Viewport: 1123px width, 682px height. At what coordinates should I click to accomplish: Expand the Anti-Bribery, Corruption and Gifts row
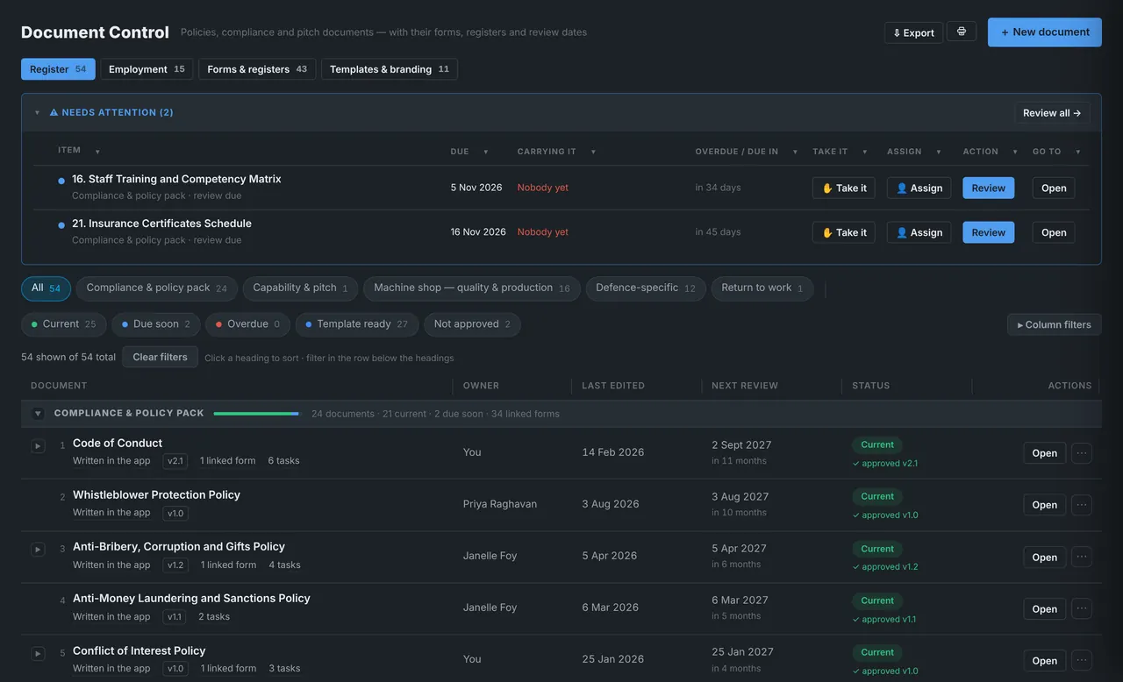coord(38,550)
